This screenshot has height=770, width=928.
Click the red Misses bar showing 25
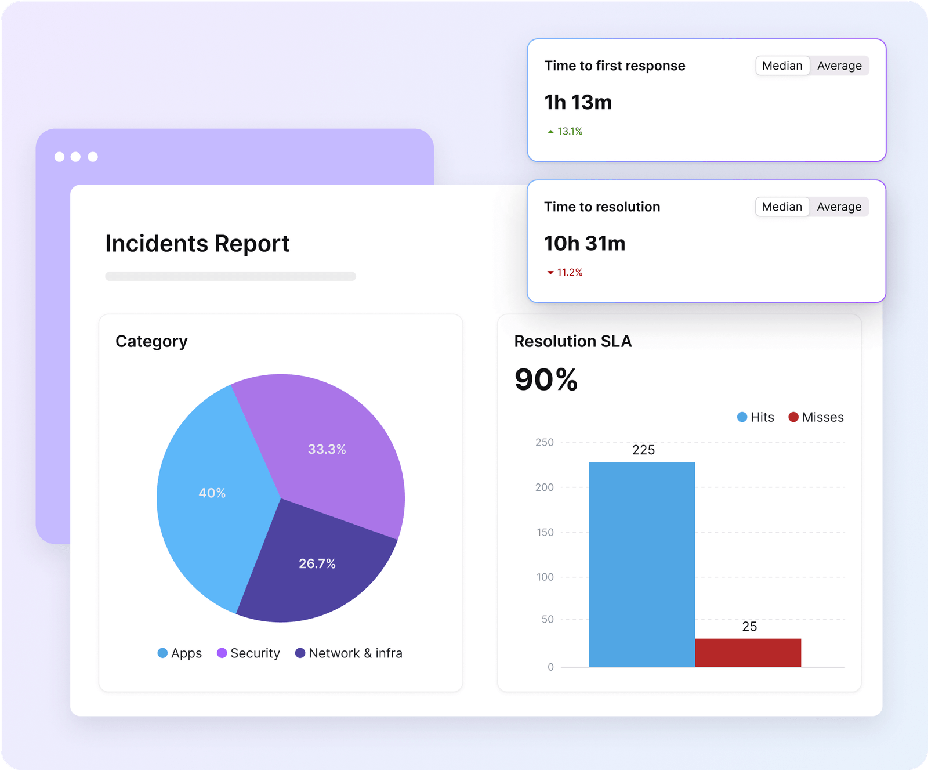coord(748,653)
